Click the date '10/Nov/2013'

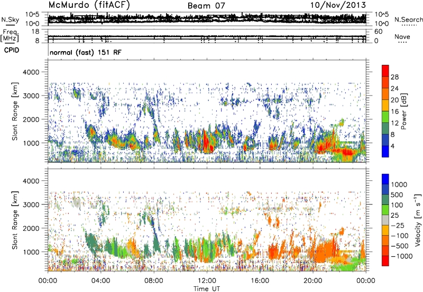(x=338, y=5)
